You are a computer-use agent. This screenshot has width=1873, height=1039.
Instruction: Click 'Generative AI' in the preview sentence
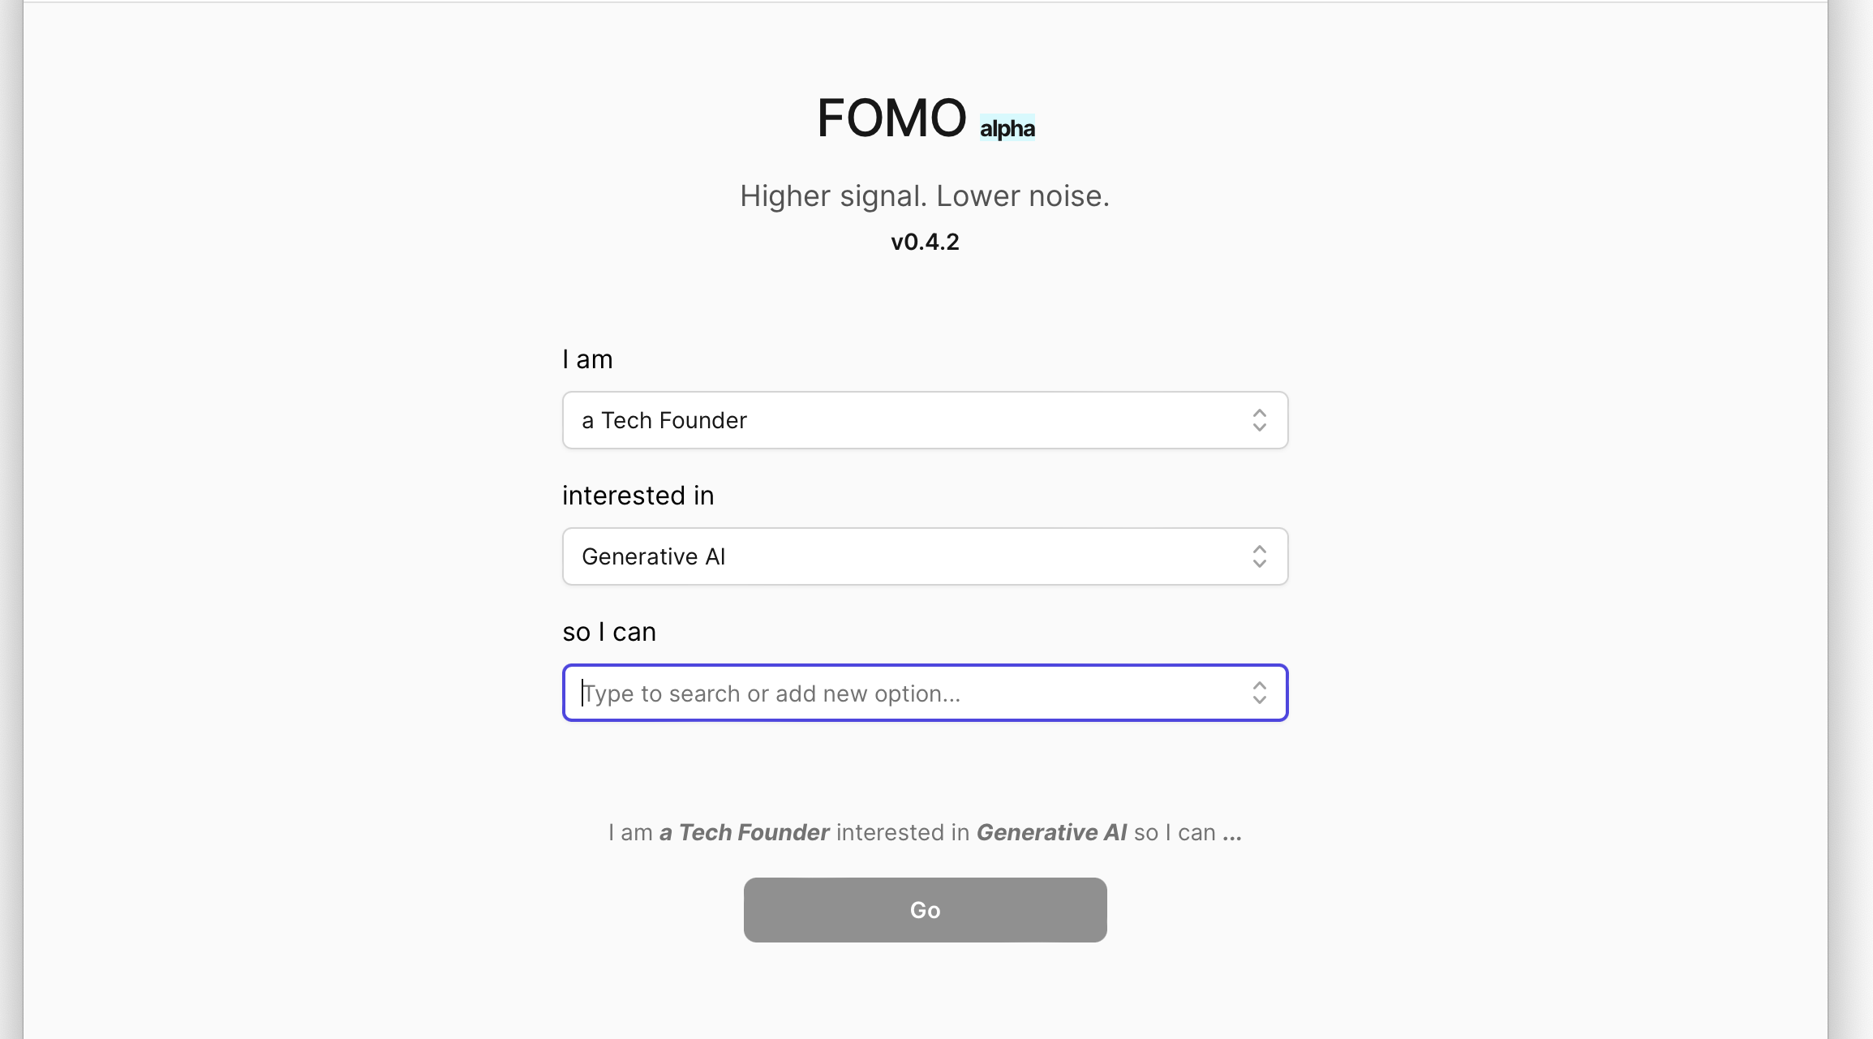tap(1052, 832)
